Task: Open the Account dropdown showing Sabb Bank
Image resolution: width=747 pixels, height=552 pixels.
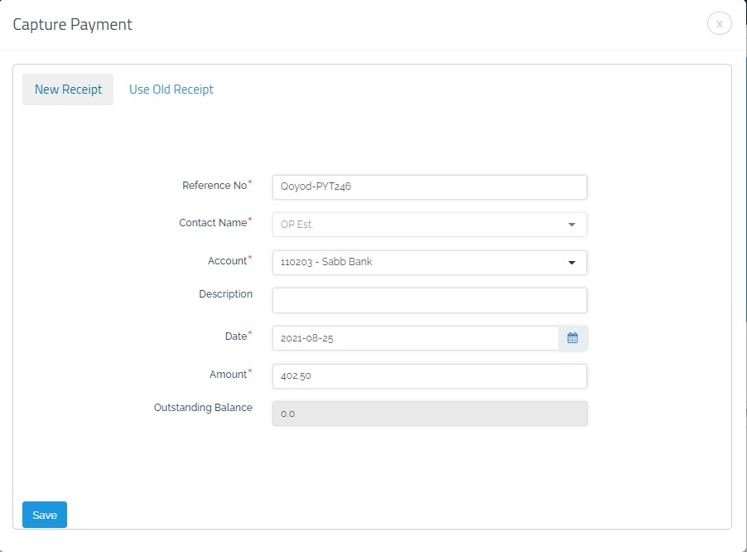Action: (429, 263)
